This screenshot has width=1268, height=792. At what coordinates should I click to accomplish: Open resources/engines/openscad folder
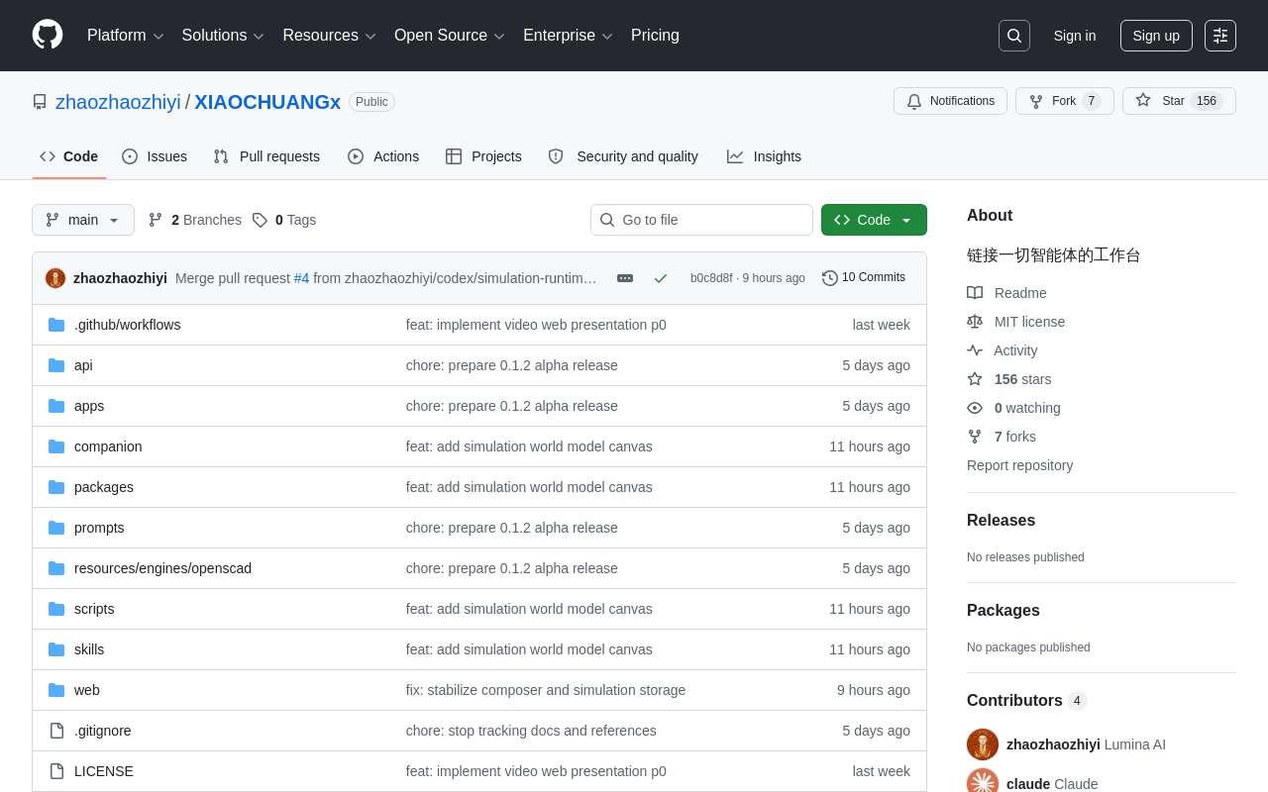point(162,568)
